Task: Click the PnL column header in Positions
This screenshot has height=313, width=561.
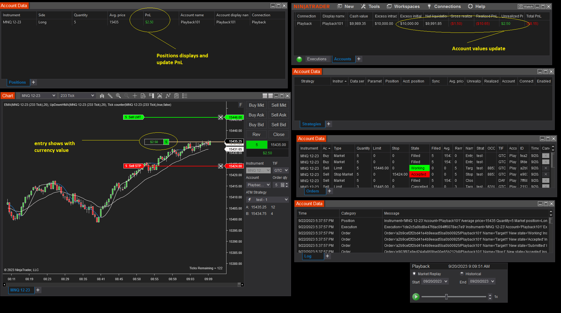Action: click(x=161, y=15)
